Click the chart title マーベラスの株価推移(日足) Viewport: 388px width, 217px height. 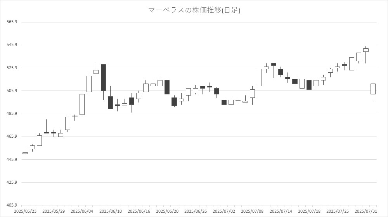pos(194,10)
